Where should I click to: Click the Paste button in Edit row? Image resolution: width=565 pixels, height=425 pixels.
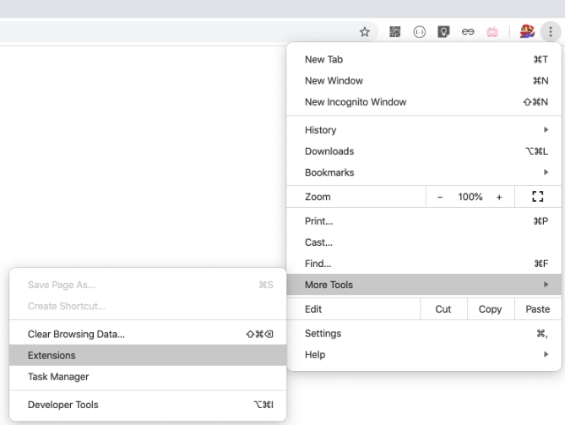click(537, 309)
